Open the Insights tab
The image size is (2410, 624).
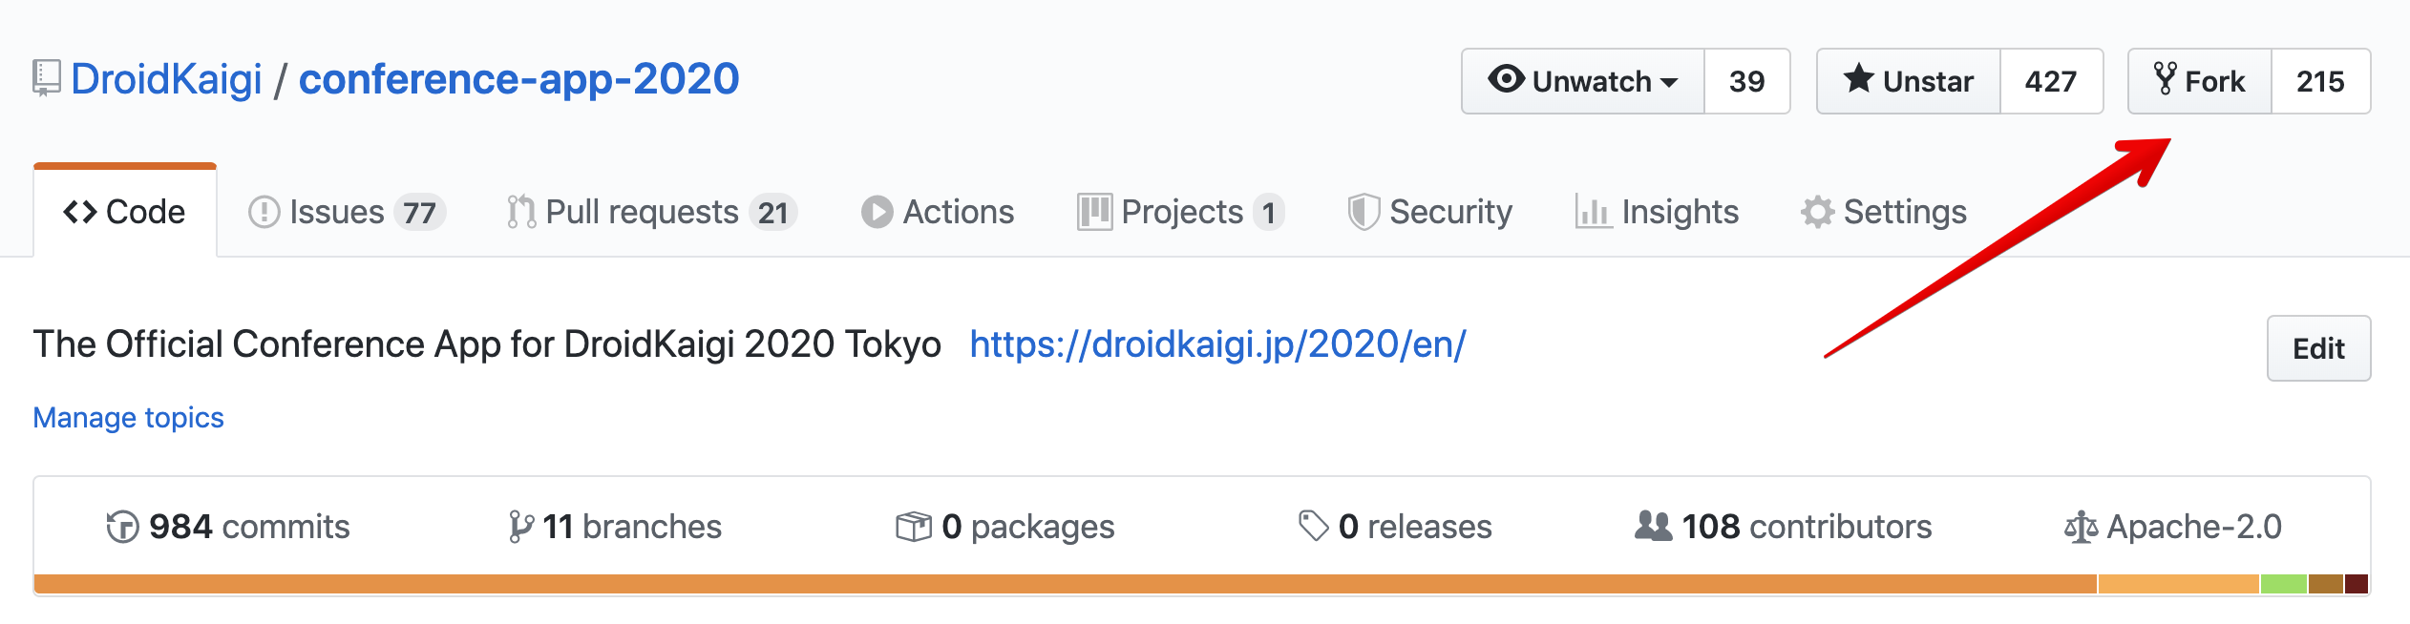point(1657,212)
